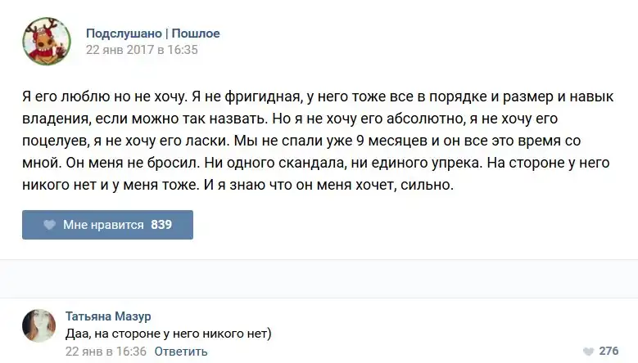
Task: Reply to the comment with Ответить
Action: click(x=181, y=352)
